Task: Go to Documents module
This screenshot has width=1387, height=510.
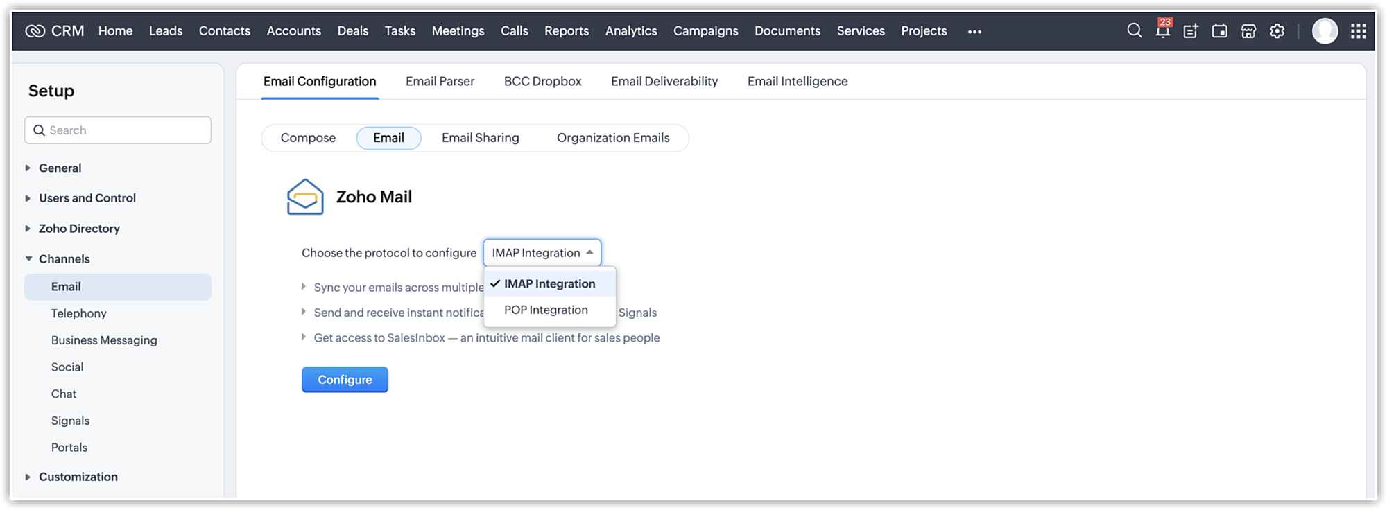Action: [788, 31]
